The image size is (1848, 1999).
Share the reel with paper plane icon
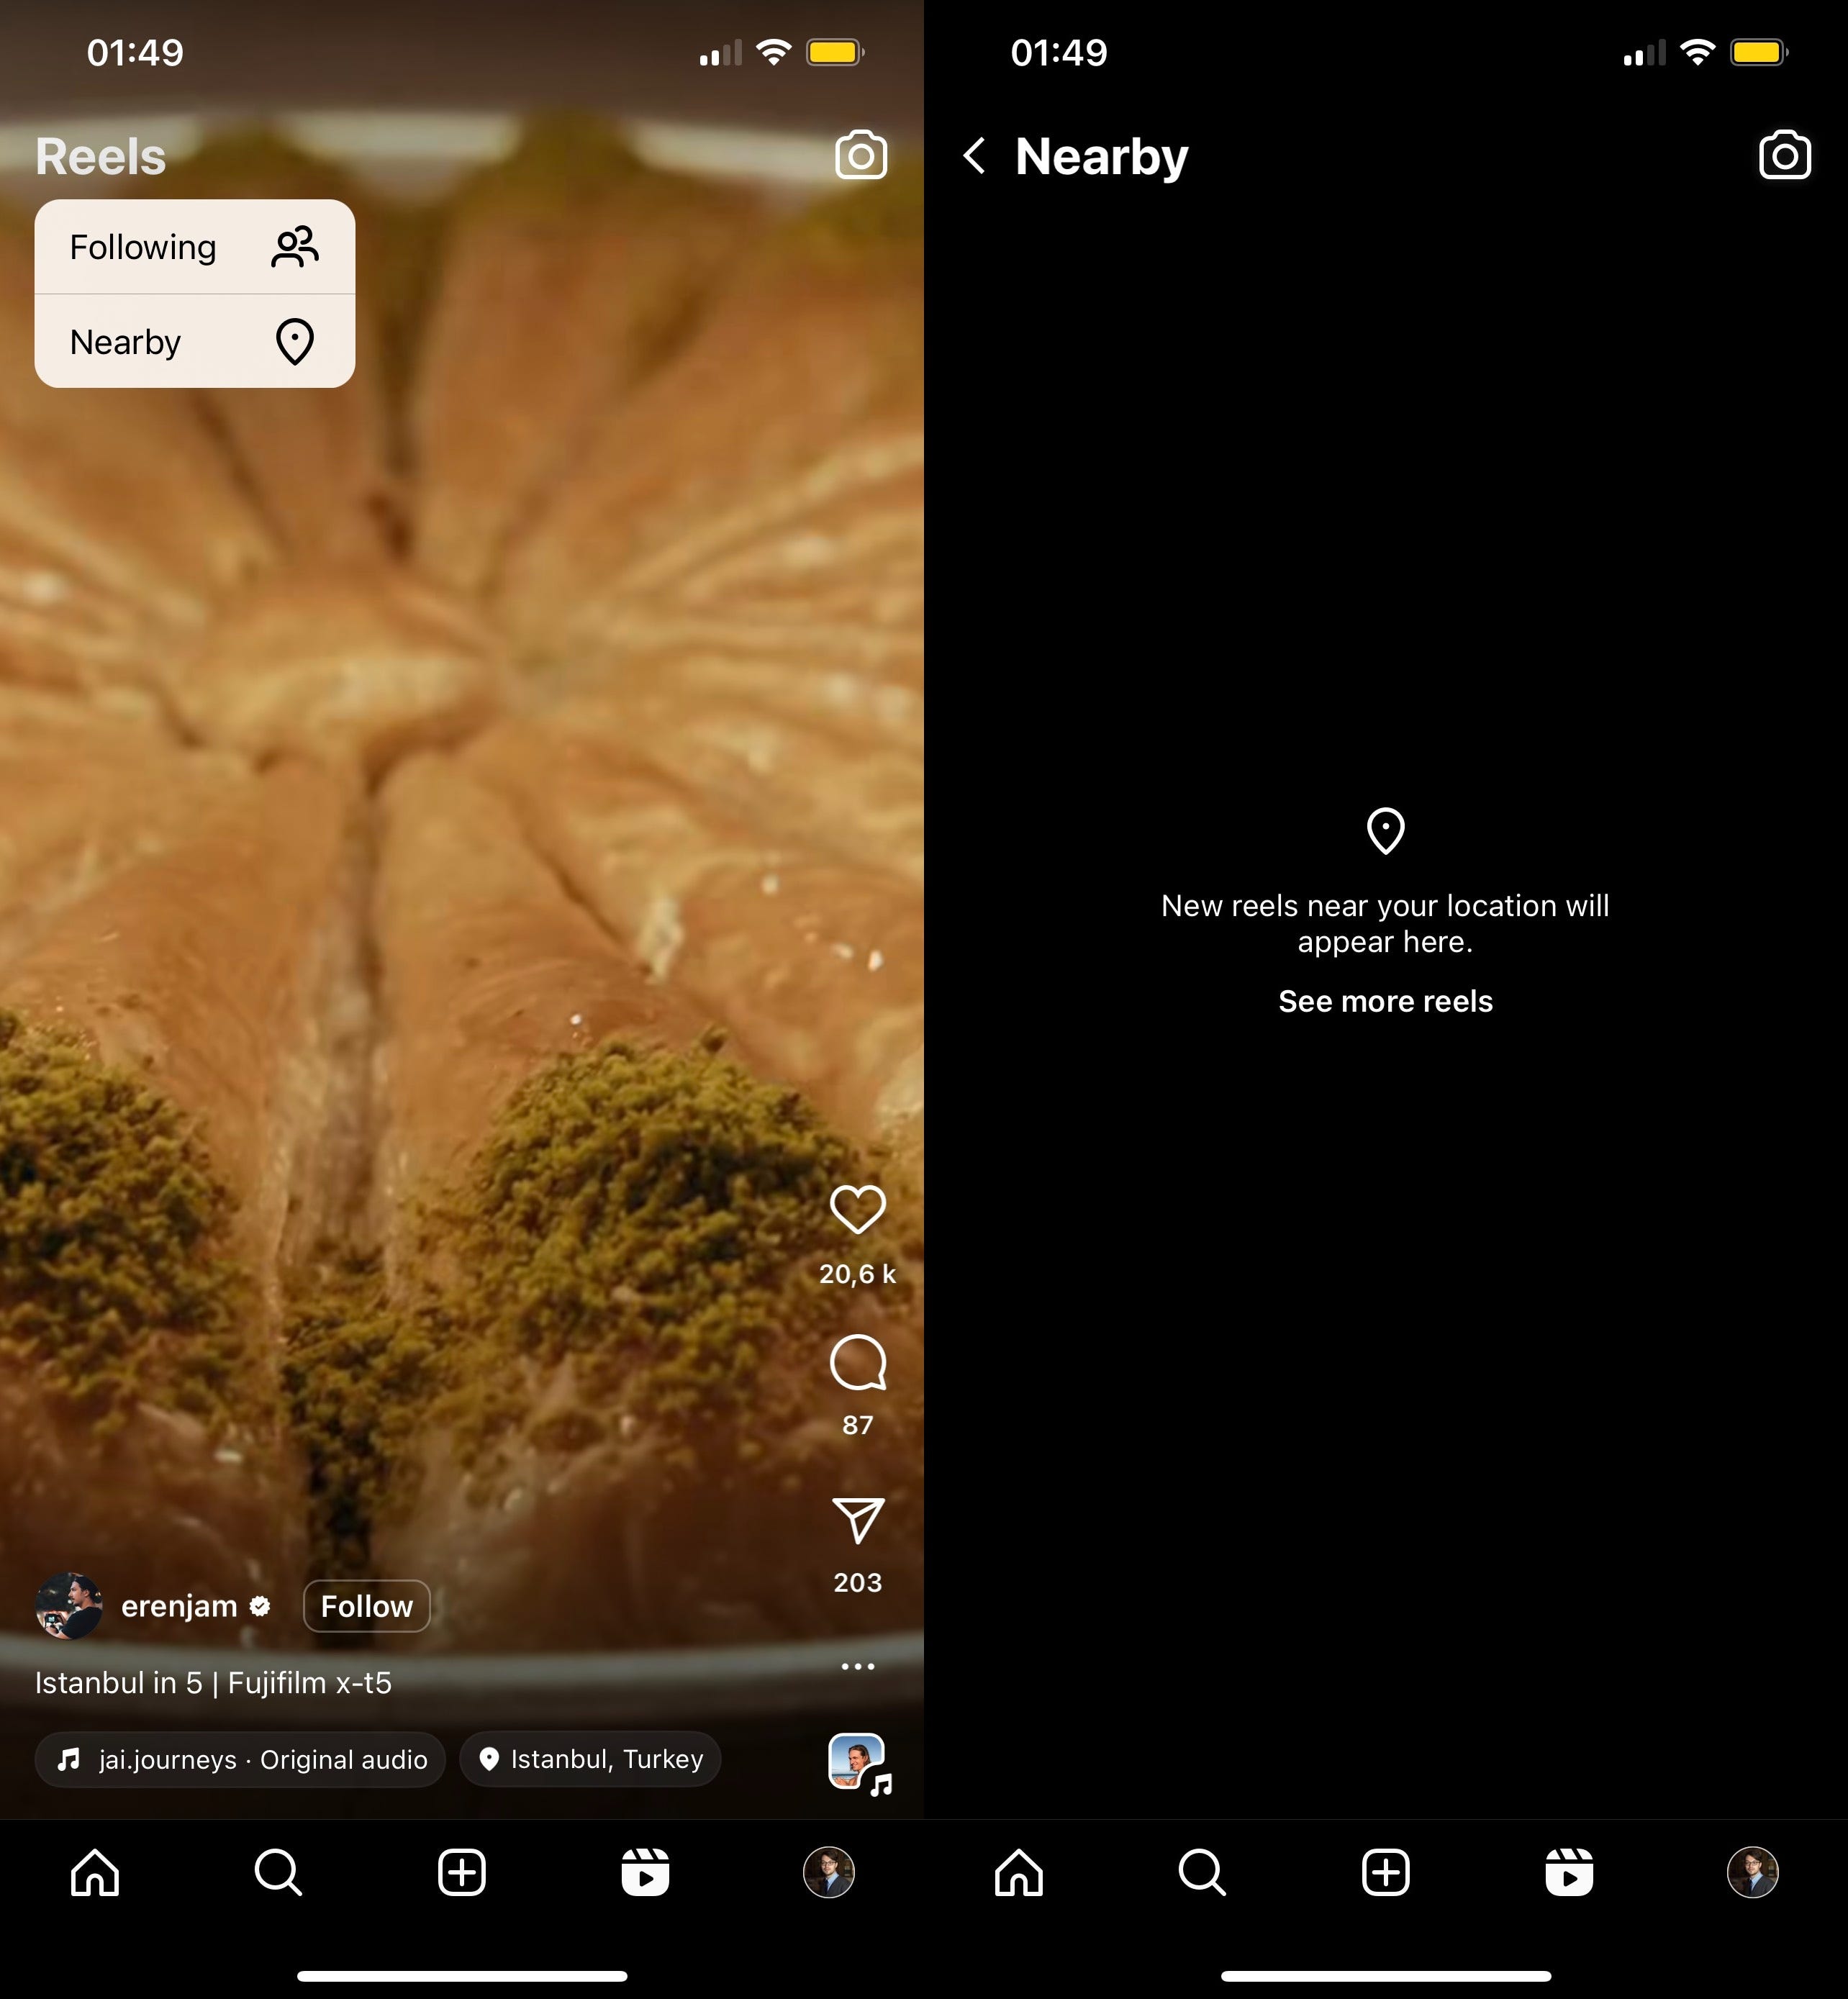(858, 1520)
